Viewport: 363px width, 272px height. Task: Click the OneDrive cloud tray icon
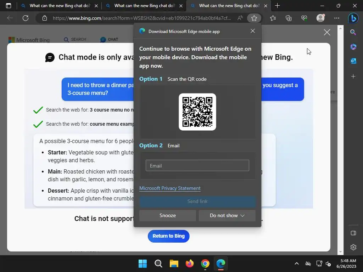pyautogui.click(x=308, y=263)
